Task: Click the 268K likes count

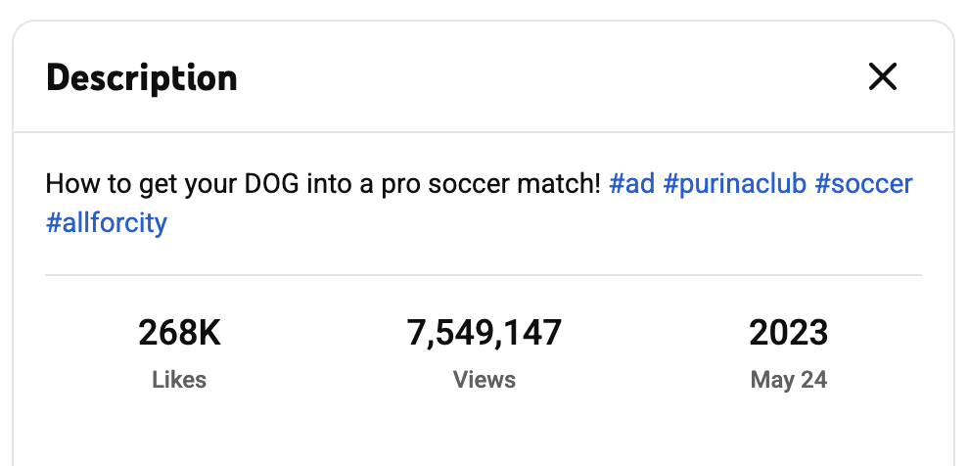Action: (x=179, y=334)
